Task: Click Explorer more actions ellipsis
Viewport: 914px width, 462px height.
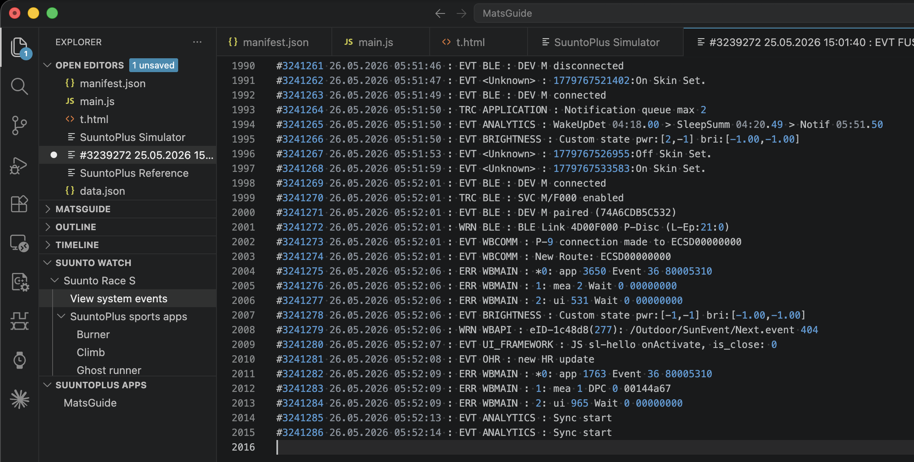Action: pyautogui.click(x=197, y=42)
